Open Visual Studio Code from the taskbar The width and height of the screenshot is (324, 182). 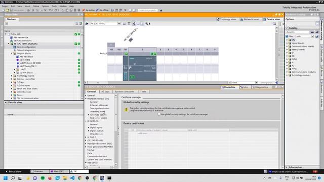pos(72,178)
